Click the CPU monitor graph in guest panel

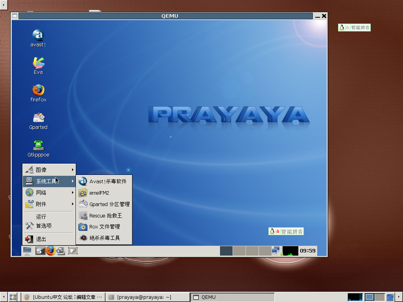pos(290,251)
